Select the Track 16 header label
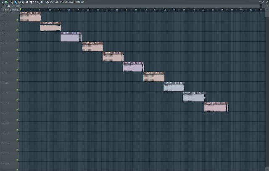This screenshot has height=171, width=269. tap(5, 163)
